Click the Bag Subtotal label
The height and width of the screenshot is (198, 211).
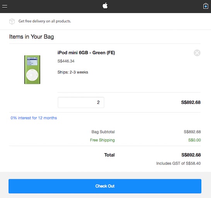[x=103, y=132]
